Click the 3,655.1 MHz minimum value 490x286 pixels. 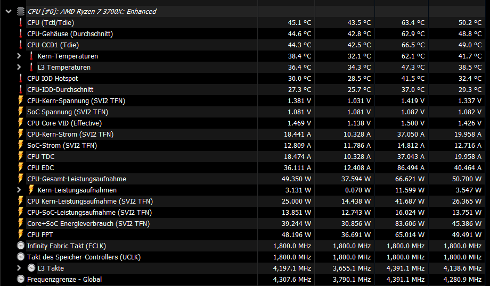click(x=352, y=268)
